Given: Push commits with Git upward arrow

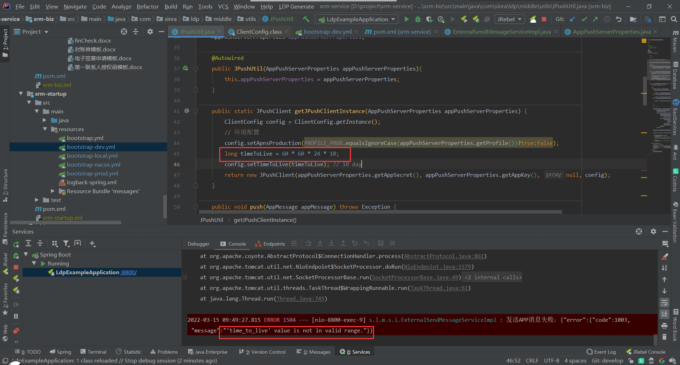Looking at the screenshot, I should coord(595,19).
